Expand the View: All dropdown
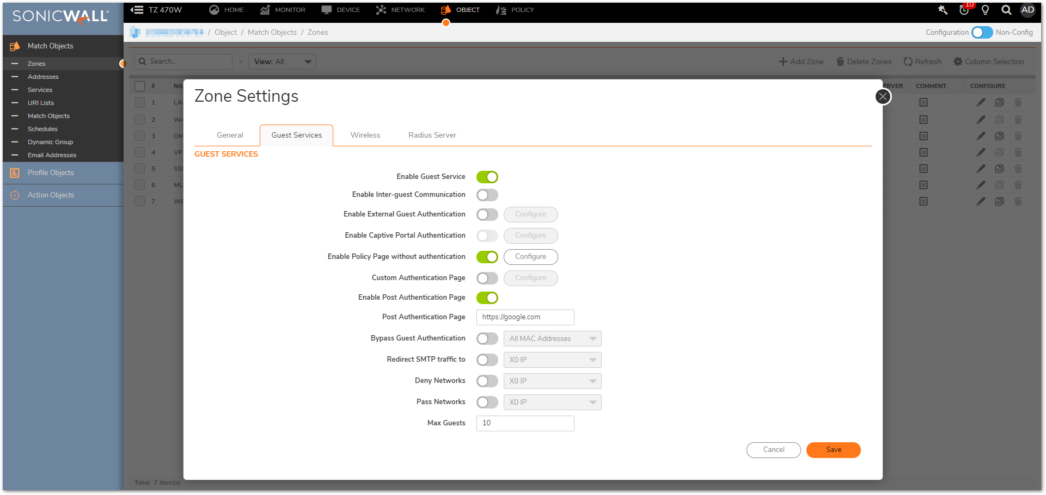 (x=282, y=61)
